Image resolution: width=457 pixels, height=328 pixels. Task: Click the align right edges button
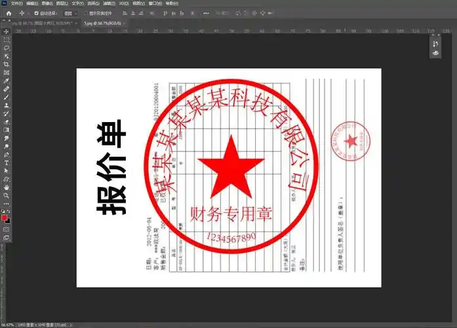tap(142, 13)
